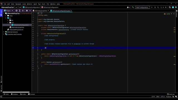
Task: Collapse the util folder node
Action: 8,22
